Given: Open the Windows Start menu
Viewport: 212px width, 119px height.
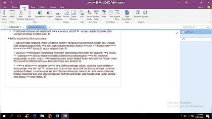Looking at the screenshot, I should click(x=4, y=116).
